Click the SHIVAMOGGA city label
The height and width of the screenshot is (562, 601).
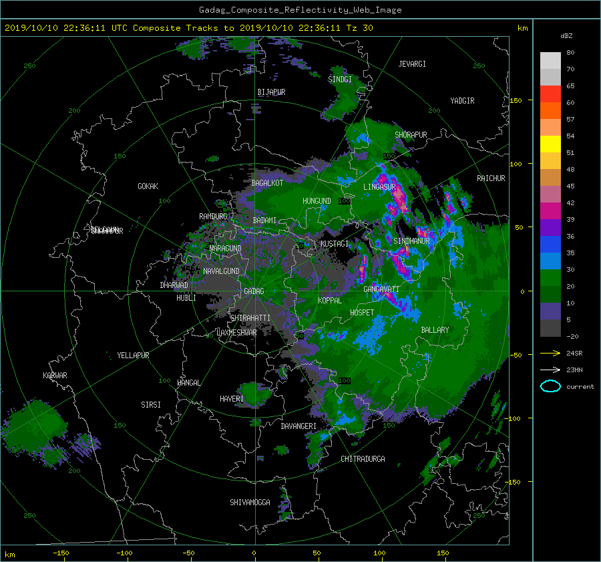[250, 503]
